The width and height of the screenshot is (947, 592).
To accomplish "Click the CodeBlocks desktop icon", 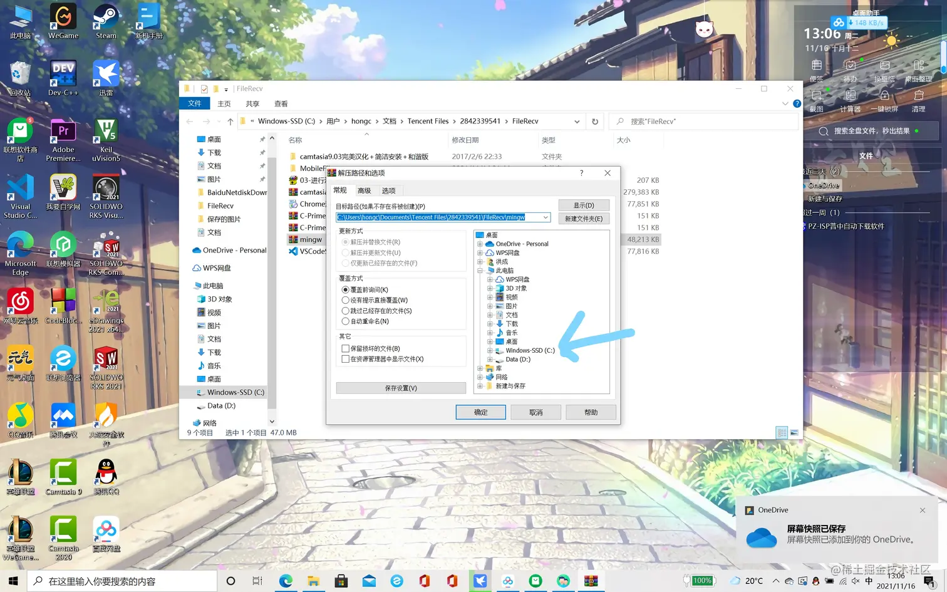I will coord(63,306).
